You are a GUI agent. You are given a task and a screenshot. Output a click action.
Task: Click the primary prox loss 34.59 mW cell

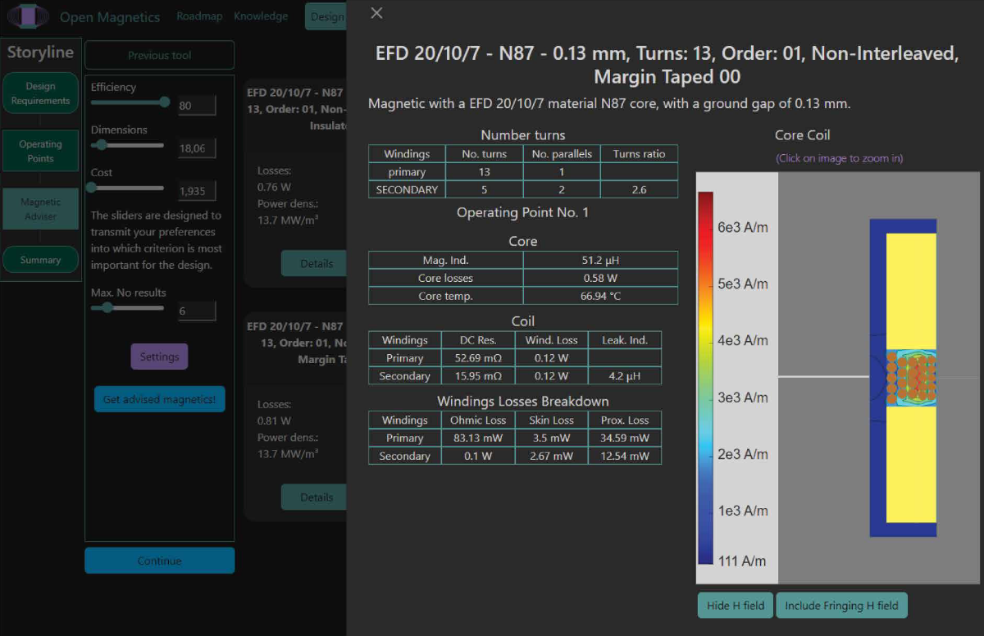(x=625, y=438)
